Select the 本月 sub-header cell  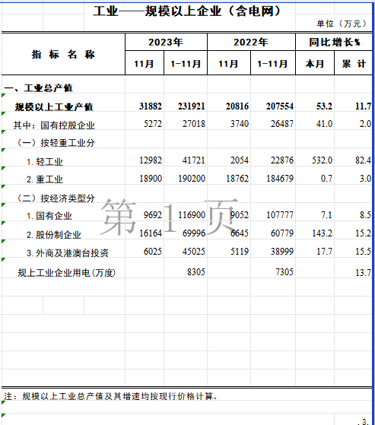click(x=315, y=63)
